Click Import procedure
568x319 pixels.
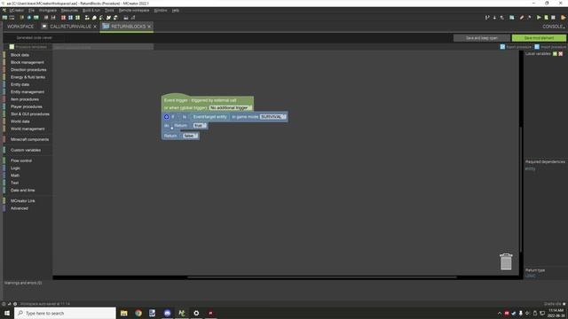(x=550, y=47)
